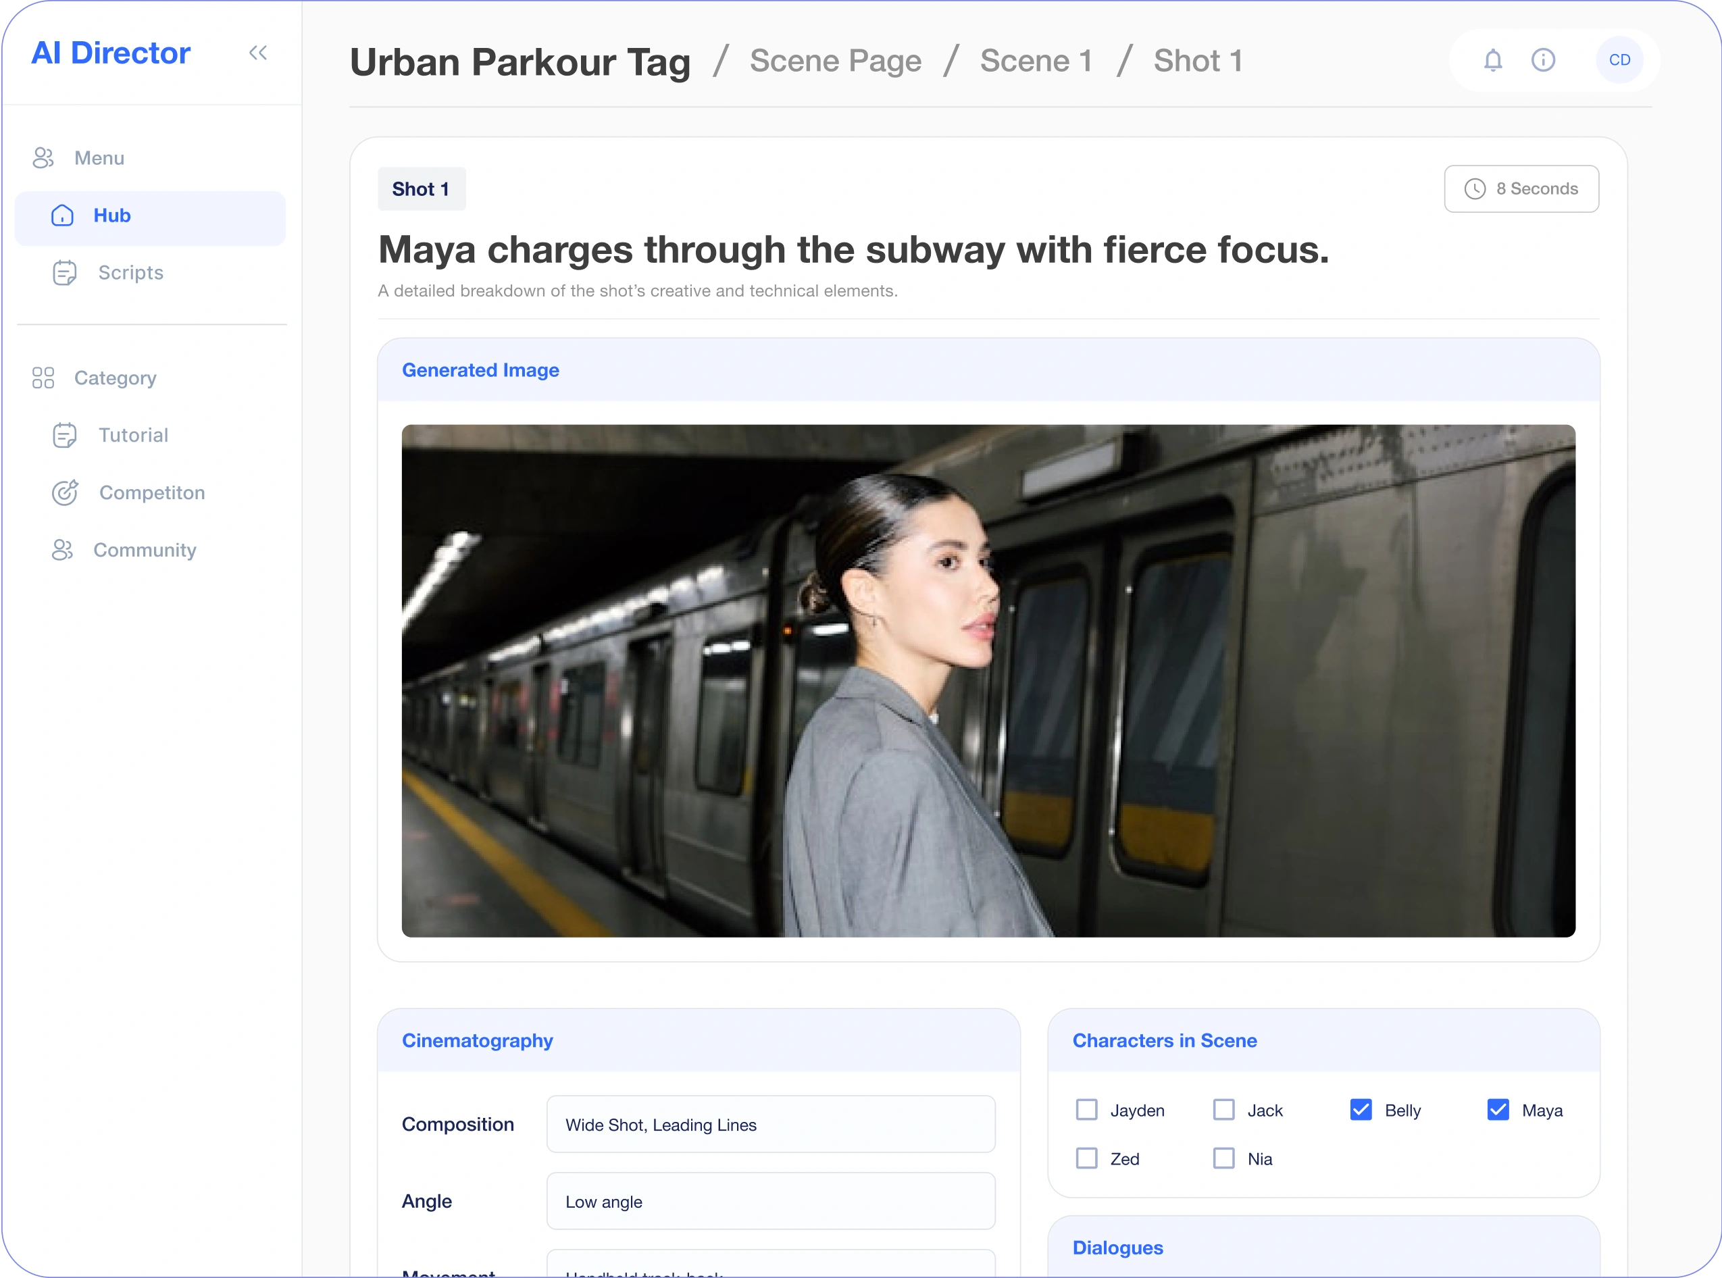
Task: Open the CD user avatar
Action: [x=1619, y=59]
